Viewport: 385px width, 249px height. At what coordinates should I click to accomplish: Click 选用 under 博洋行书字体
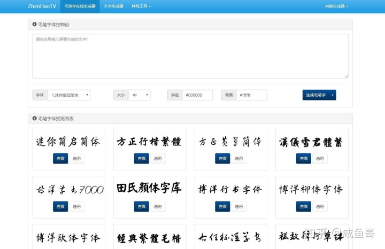click(238, 207)
